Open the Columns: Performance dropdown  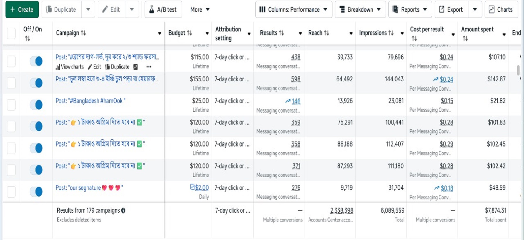[294, 9]
